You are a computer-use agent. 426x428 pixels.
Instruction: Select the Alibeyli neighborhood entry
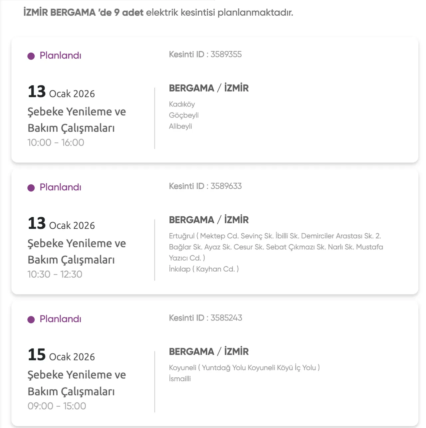(x=180, y=126)
